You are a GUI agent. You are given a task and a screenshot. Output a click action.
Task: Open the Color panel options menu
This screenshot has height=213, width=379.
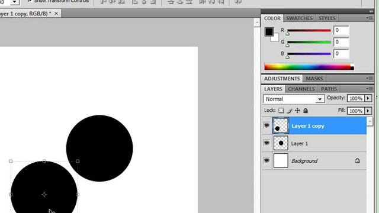pos(370,18)
